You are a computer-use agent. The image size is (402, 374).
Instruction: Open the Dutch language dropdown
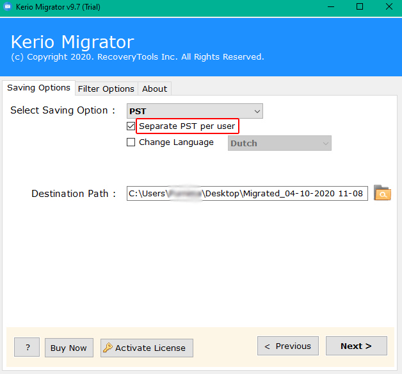(280, 143)
